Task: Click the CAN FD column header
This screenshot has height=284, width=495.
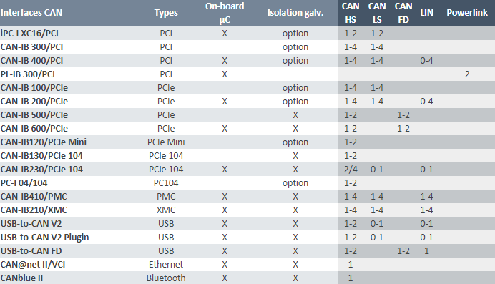Action: [403, 13]
